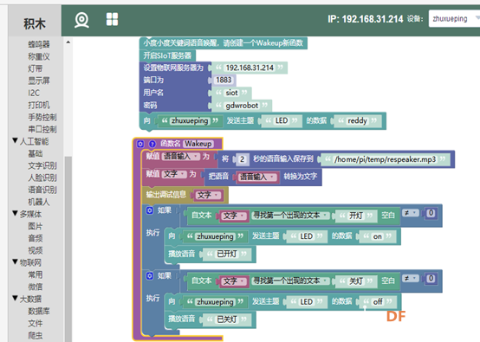
Task: Open 文字 dropdown in 关灯 condition
Action: (235, 281)
